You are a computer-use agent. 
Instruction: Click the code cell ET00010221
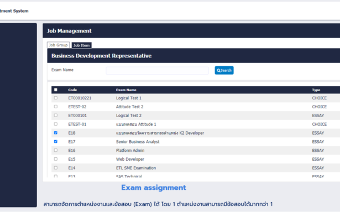coord(80,98)
